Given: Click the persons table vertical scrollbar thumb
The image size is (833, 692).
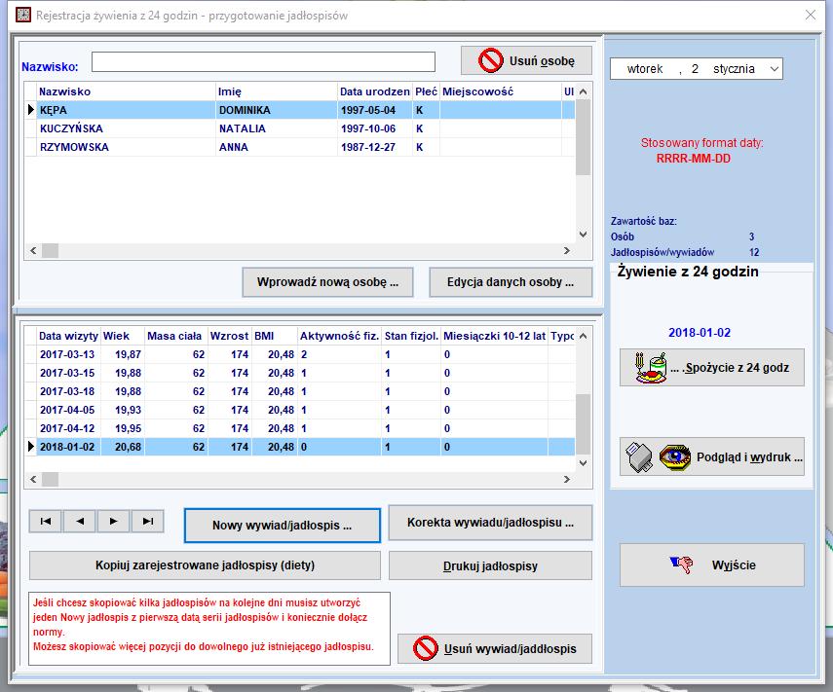Looking at the screenshot, I should (x=584, y=137).
